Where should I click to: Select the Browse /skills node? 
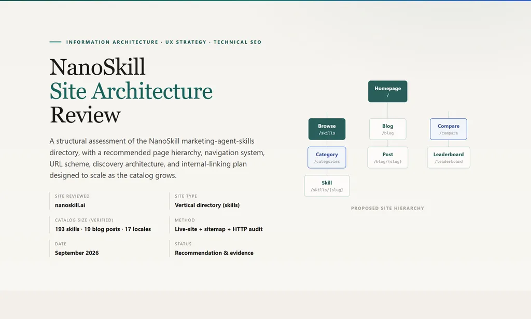click(327, 129)
